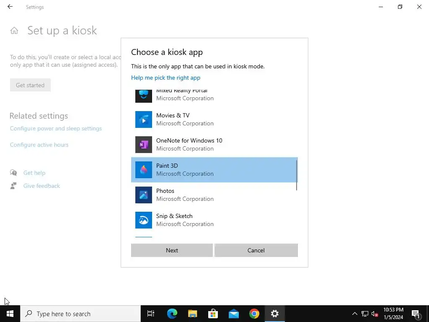The height and width of the screenshot is (322, 429).
Task: Click the Get help chat icon
Action: click(x=13, y=172)
